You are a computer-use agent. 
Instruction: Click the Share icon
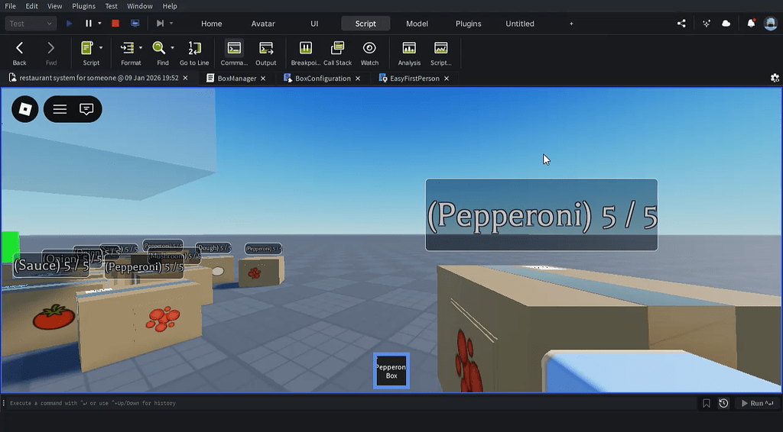click(x=681, y=24)
